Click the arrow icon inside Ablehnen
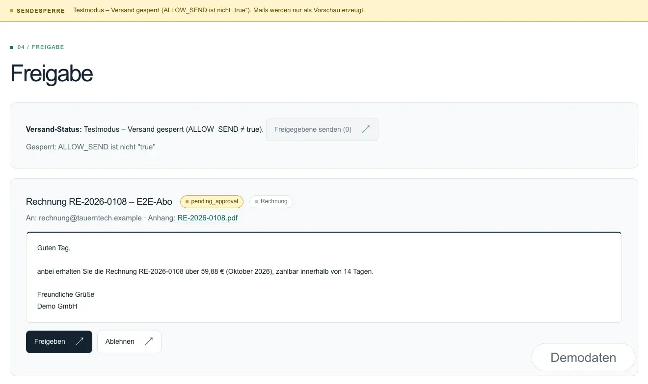The image size is (648, 384). click(x=149, y=342)
